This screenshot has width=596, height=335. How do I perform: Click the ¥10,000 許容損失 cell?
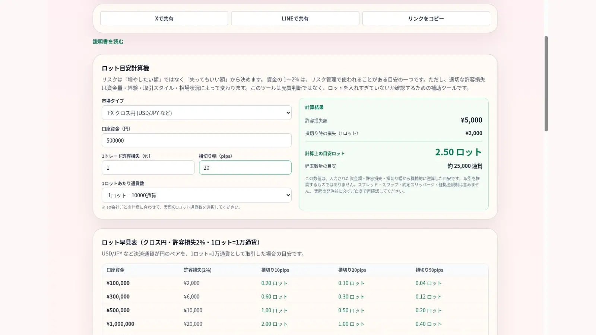193,310
